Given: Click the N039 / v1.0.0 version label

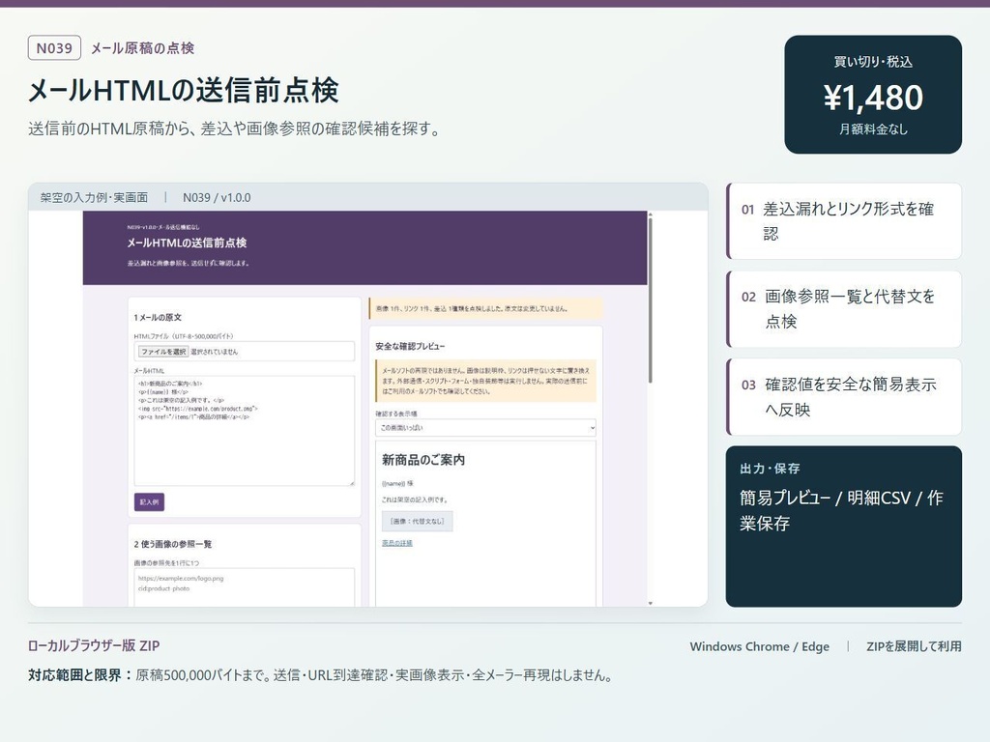Looking at the screenshot, I should coord(217,197).
